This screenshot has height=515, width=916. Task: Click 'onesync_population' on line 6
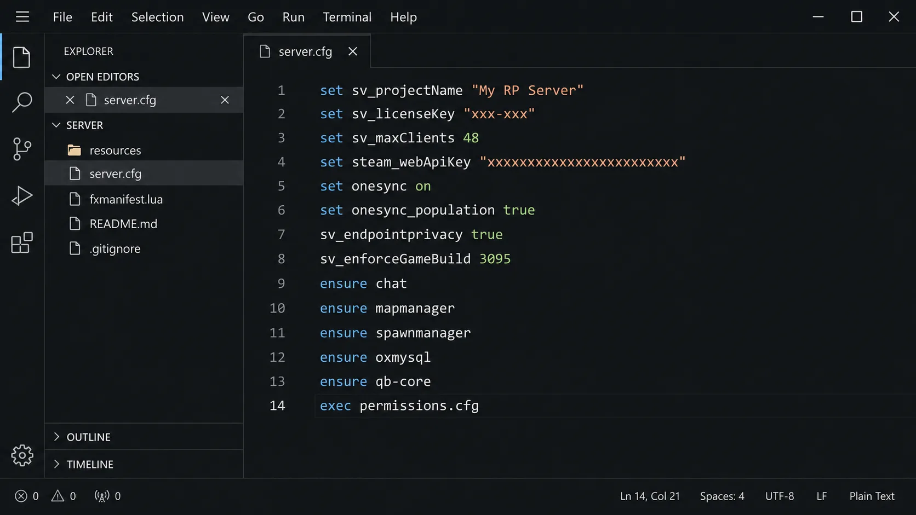tap(423, 210)
